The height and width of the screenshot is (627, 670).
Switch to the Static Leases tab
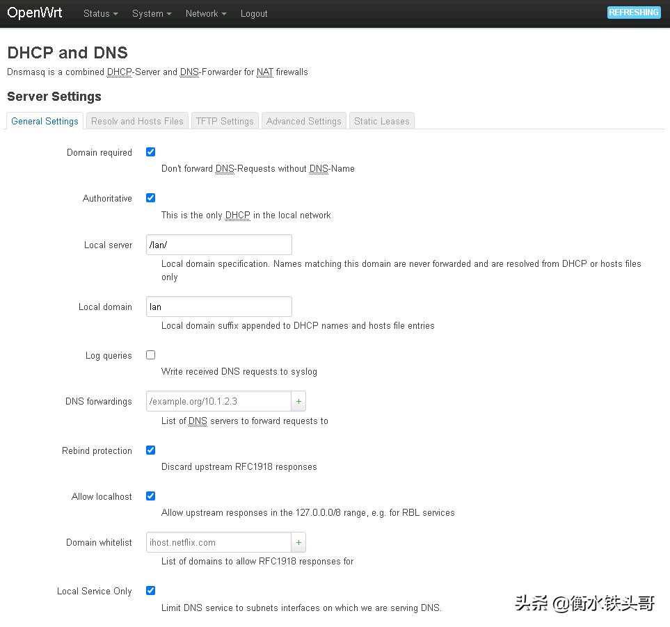click(x=381, y=121)
